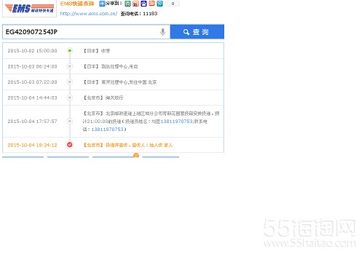Click the blue plus share icon
Viewport: 364px width, 273px height.
coord(102,4)
